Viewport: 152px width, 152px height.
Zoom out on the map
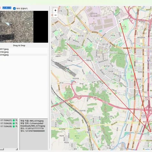click(x=55, y=15)
